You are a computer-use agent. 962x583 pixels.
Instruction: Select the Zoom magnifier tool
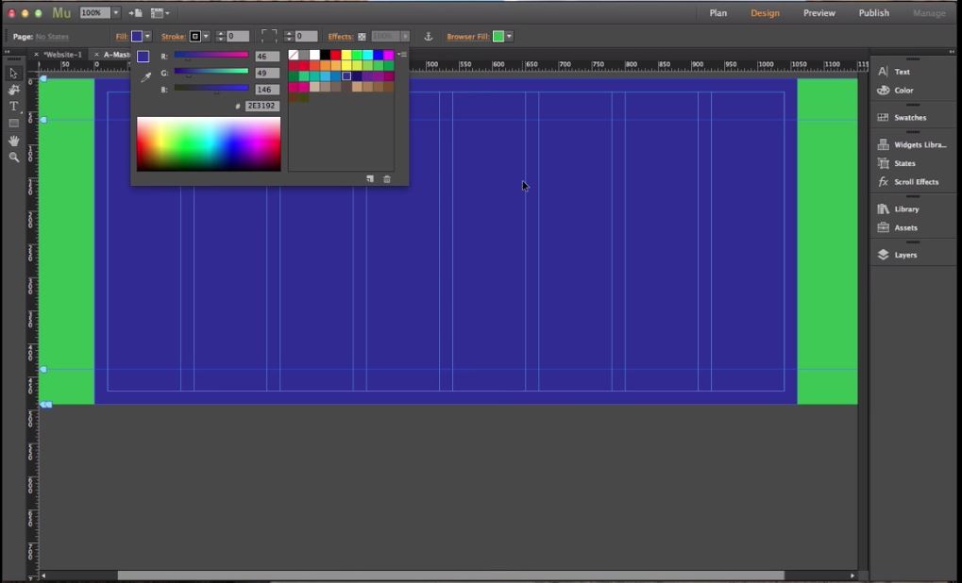tap(13, 158)
